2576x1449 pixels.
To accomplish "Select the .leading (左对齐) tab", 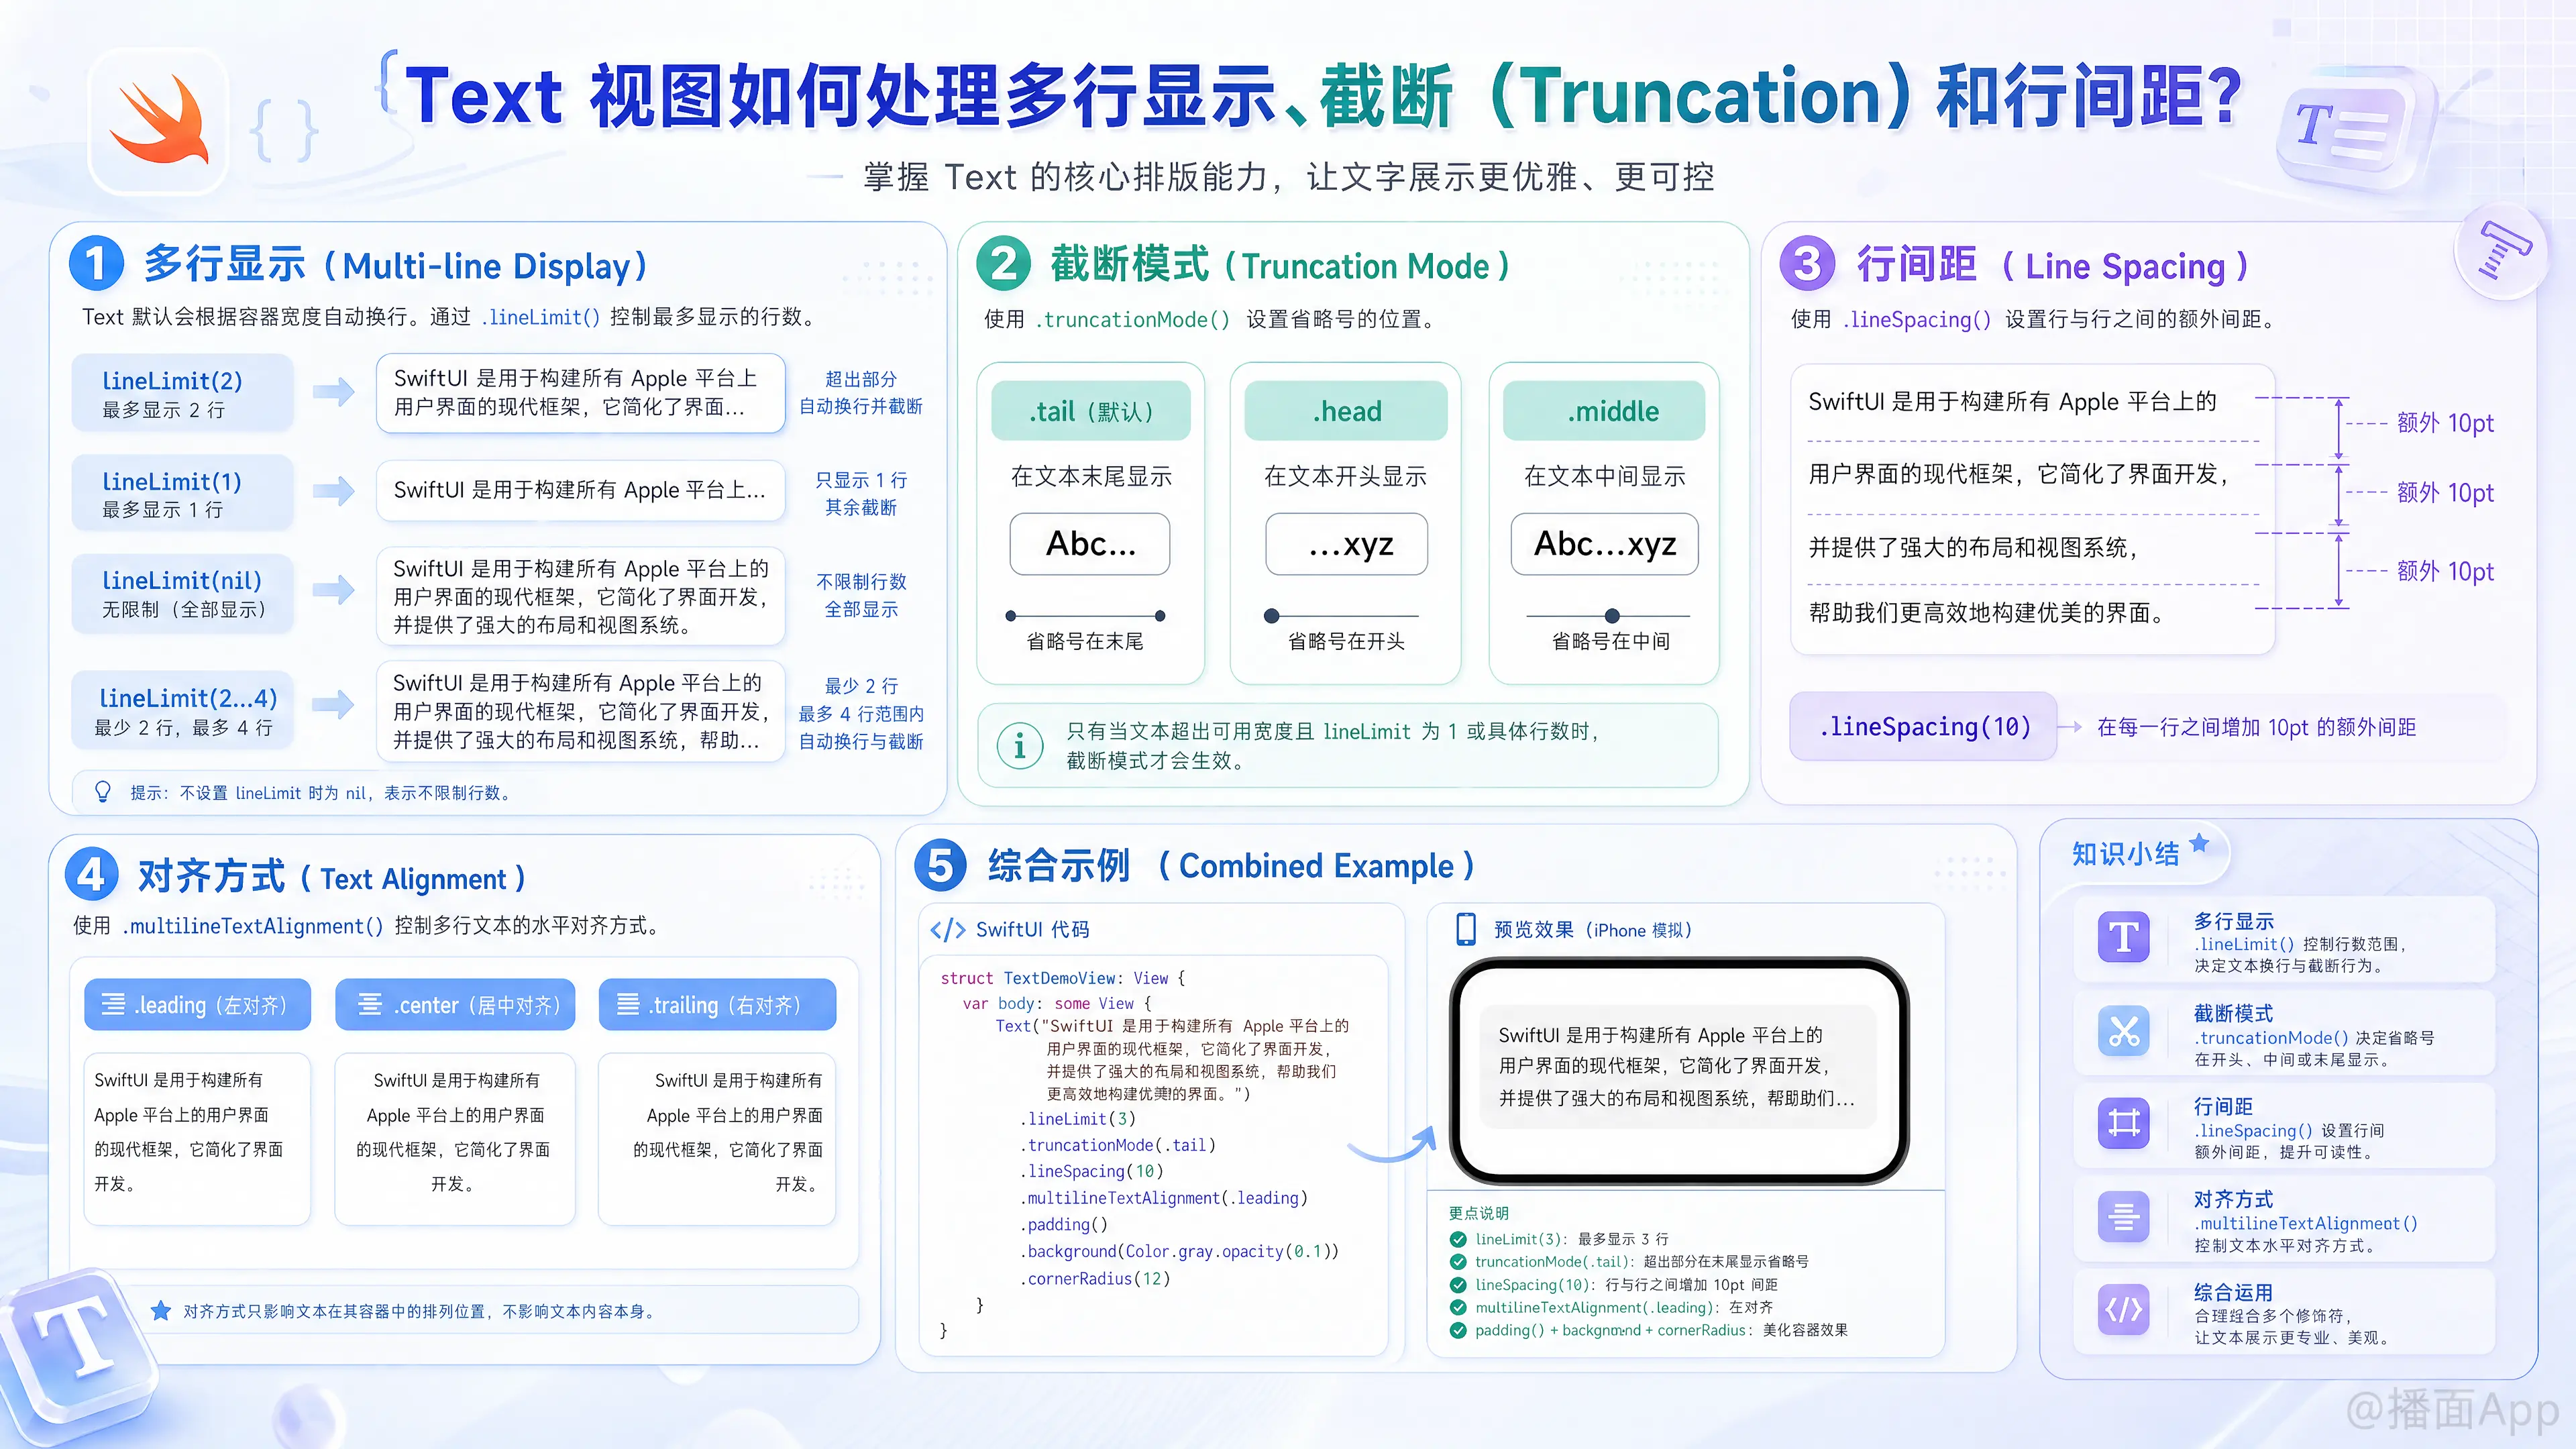I will [197, 1004].
